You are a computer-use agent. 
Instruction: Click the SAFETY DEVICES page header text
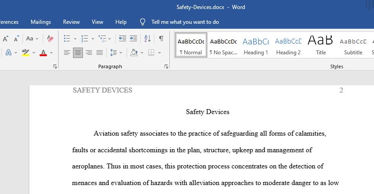tap(103, 90)
